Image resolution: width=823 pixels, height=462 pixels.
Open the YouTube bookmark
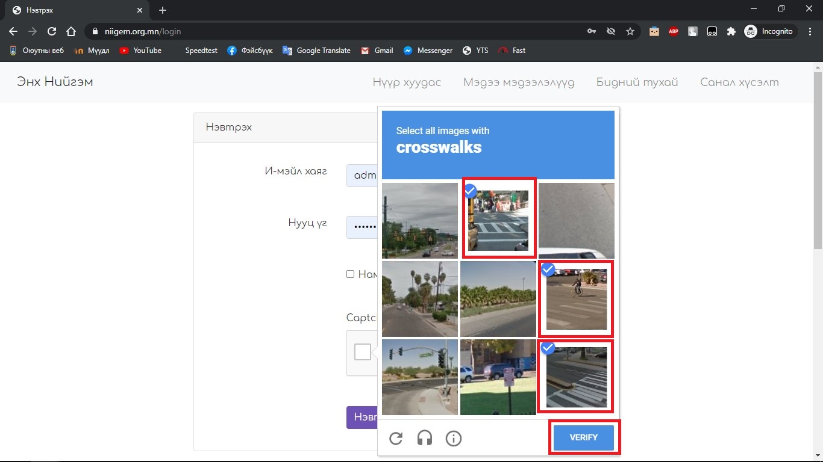coord(140,51)
